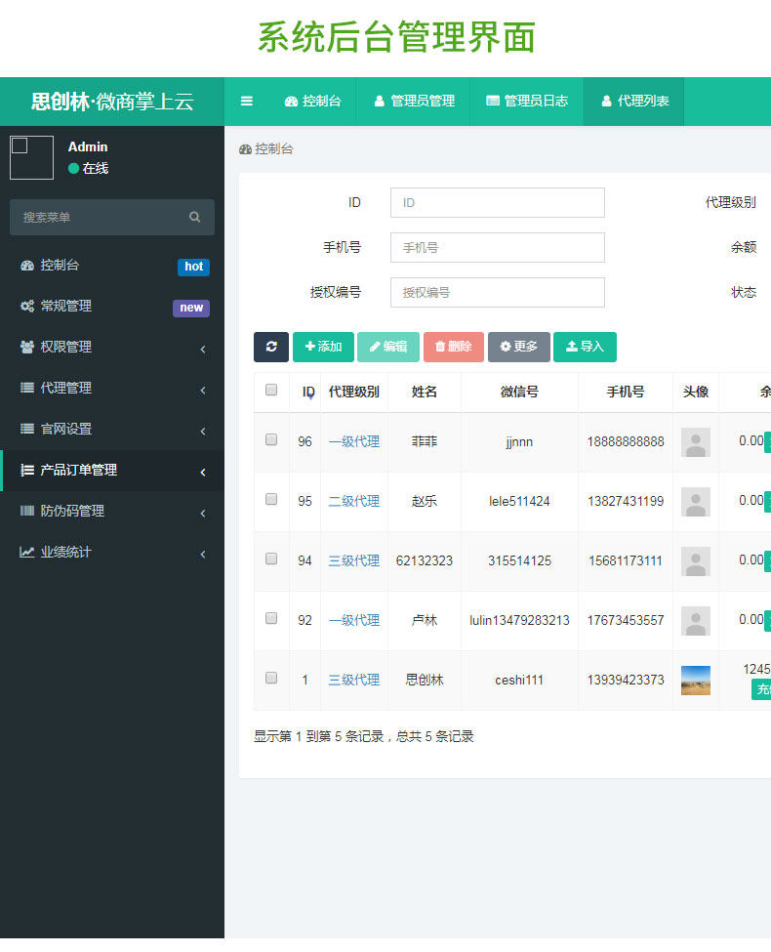The image size is (771, 952).
Task: Click WeChat ID ceshi111 cell
Action: point(519,680)
